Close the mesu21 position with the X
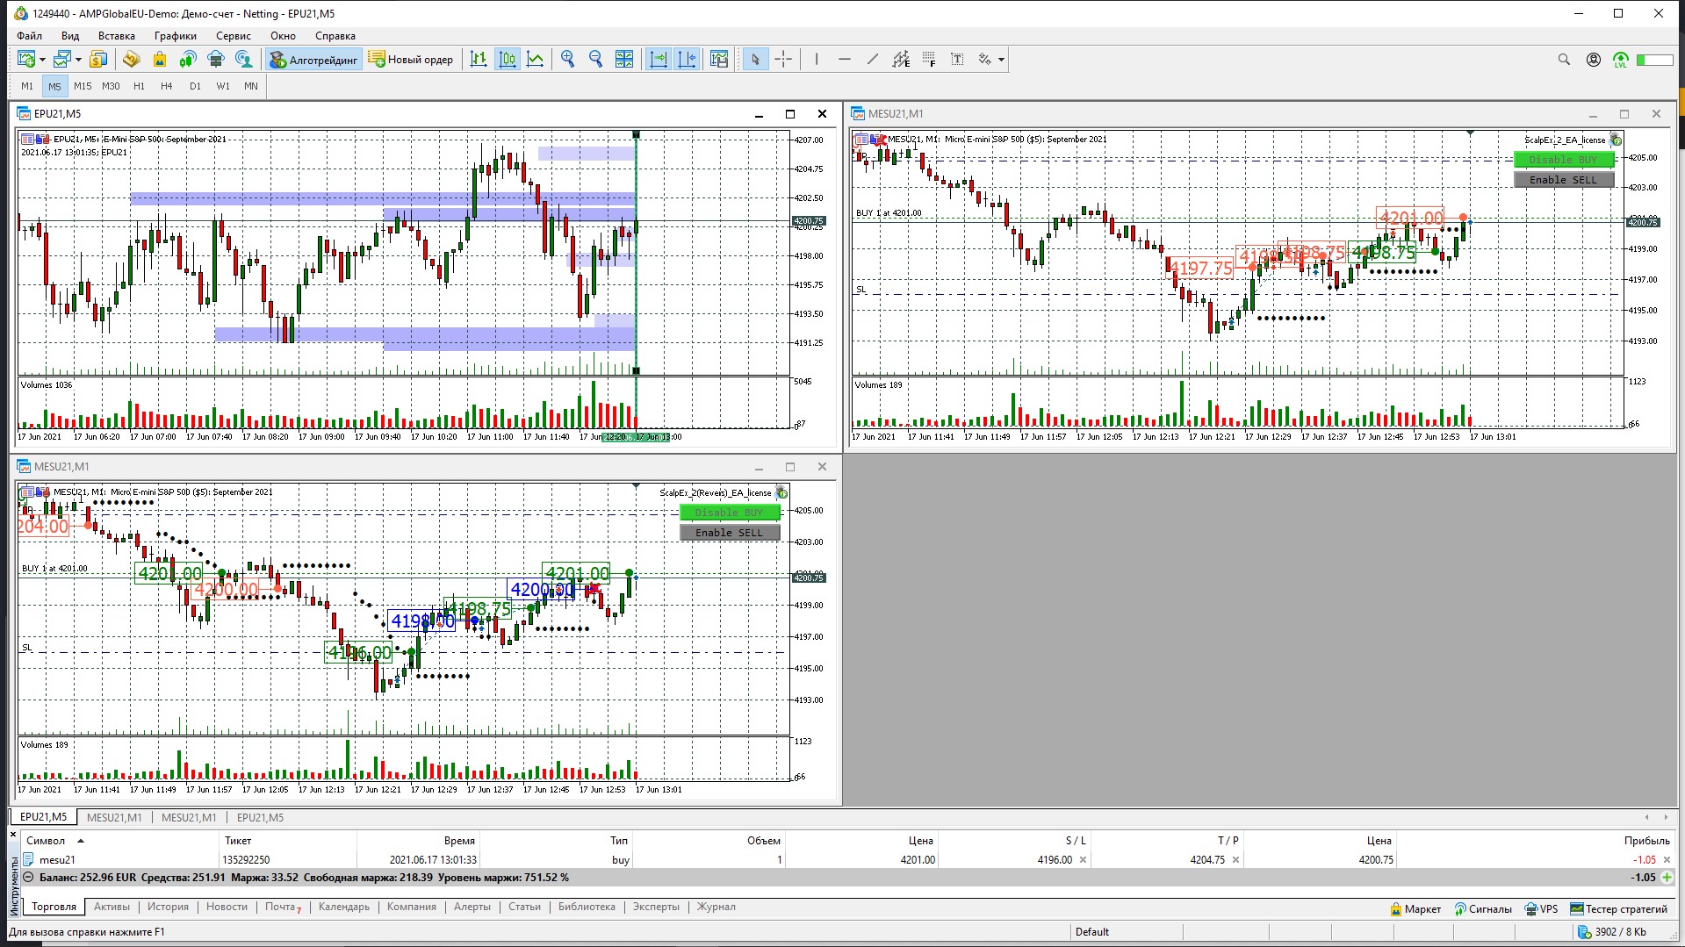Viewport: 1685px width, 947px height. coord(1667,860)
